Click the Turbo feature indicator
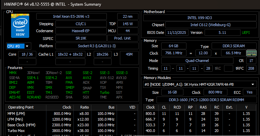Viewport: 260px width, 136px height. pyautogui.click(x=104, y=92)
